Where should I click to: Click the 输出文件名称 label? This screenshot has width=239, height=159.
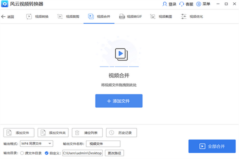pyautogui.click(x=74, y=144)
